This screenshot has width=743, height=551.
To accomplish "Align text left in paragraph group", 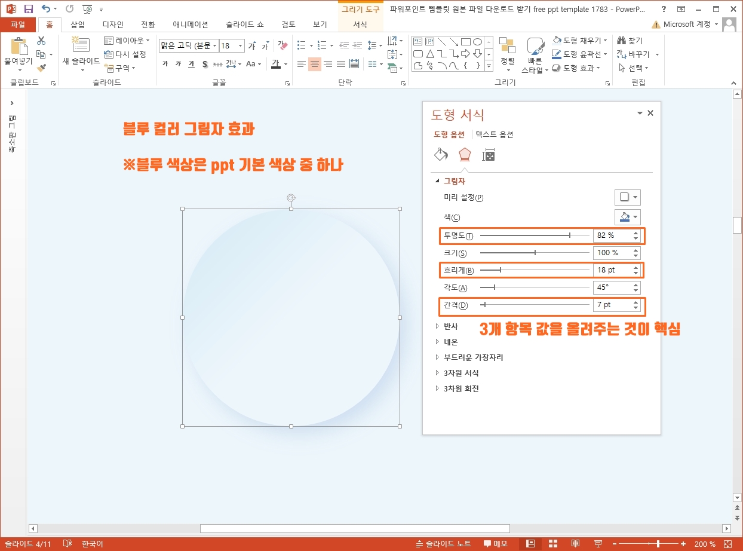I will [302, 64].
